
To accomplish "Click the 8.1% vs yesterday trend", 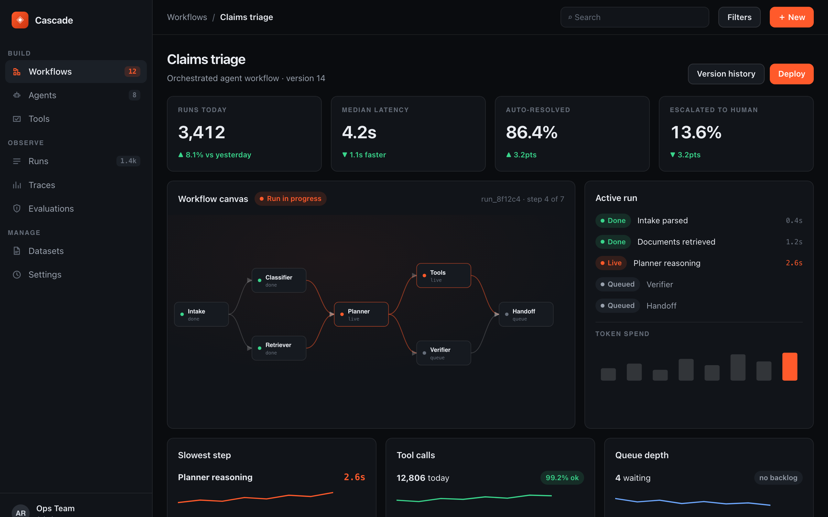I will [214, 155].
